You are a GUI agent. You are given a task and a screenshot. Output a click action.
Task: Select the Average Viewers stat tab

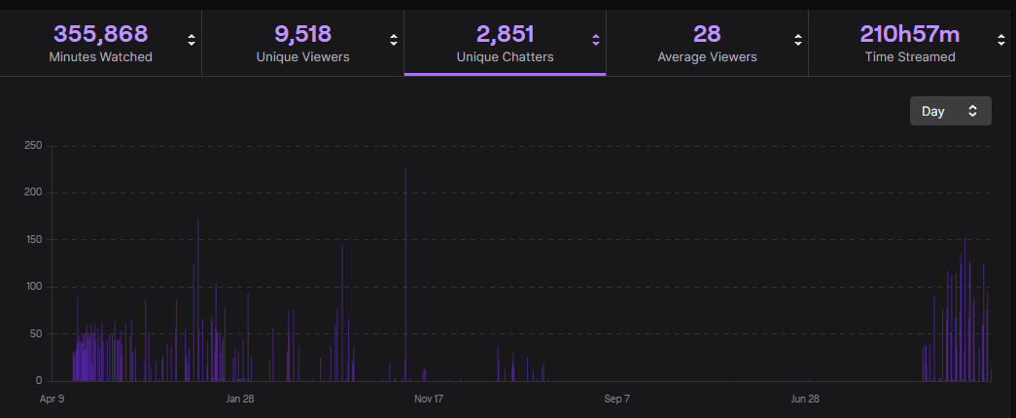707,43
